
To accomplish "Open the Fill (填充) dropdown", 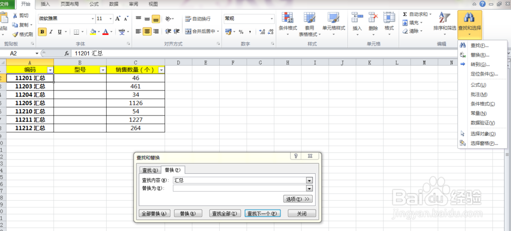I will [412, 23].
